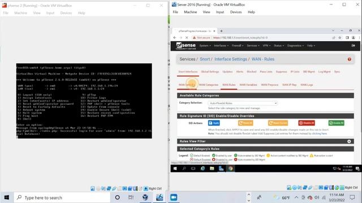Open WAN Preprocs sub-tab

269,85
